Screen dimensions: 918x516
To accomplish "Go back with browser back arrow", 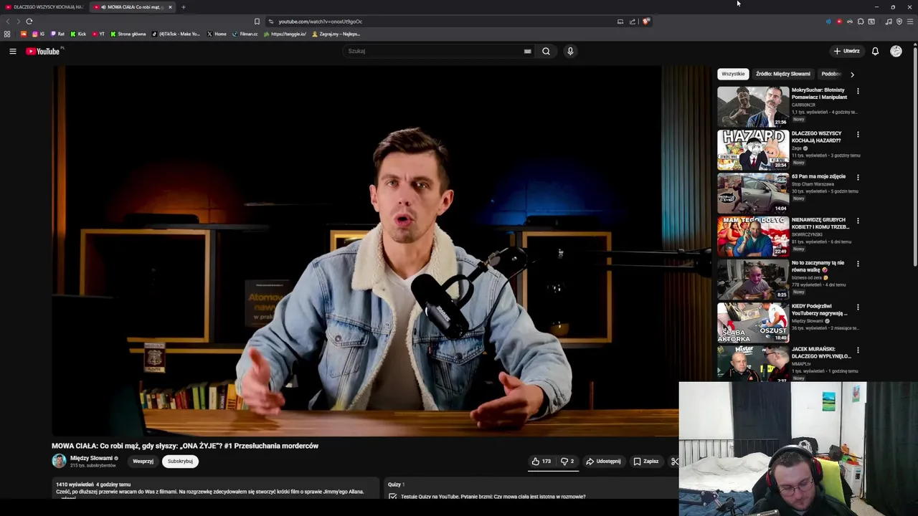I will (8, 21).
